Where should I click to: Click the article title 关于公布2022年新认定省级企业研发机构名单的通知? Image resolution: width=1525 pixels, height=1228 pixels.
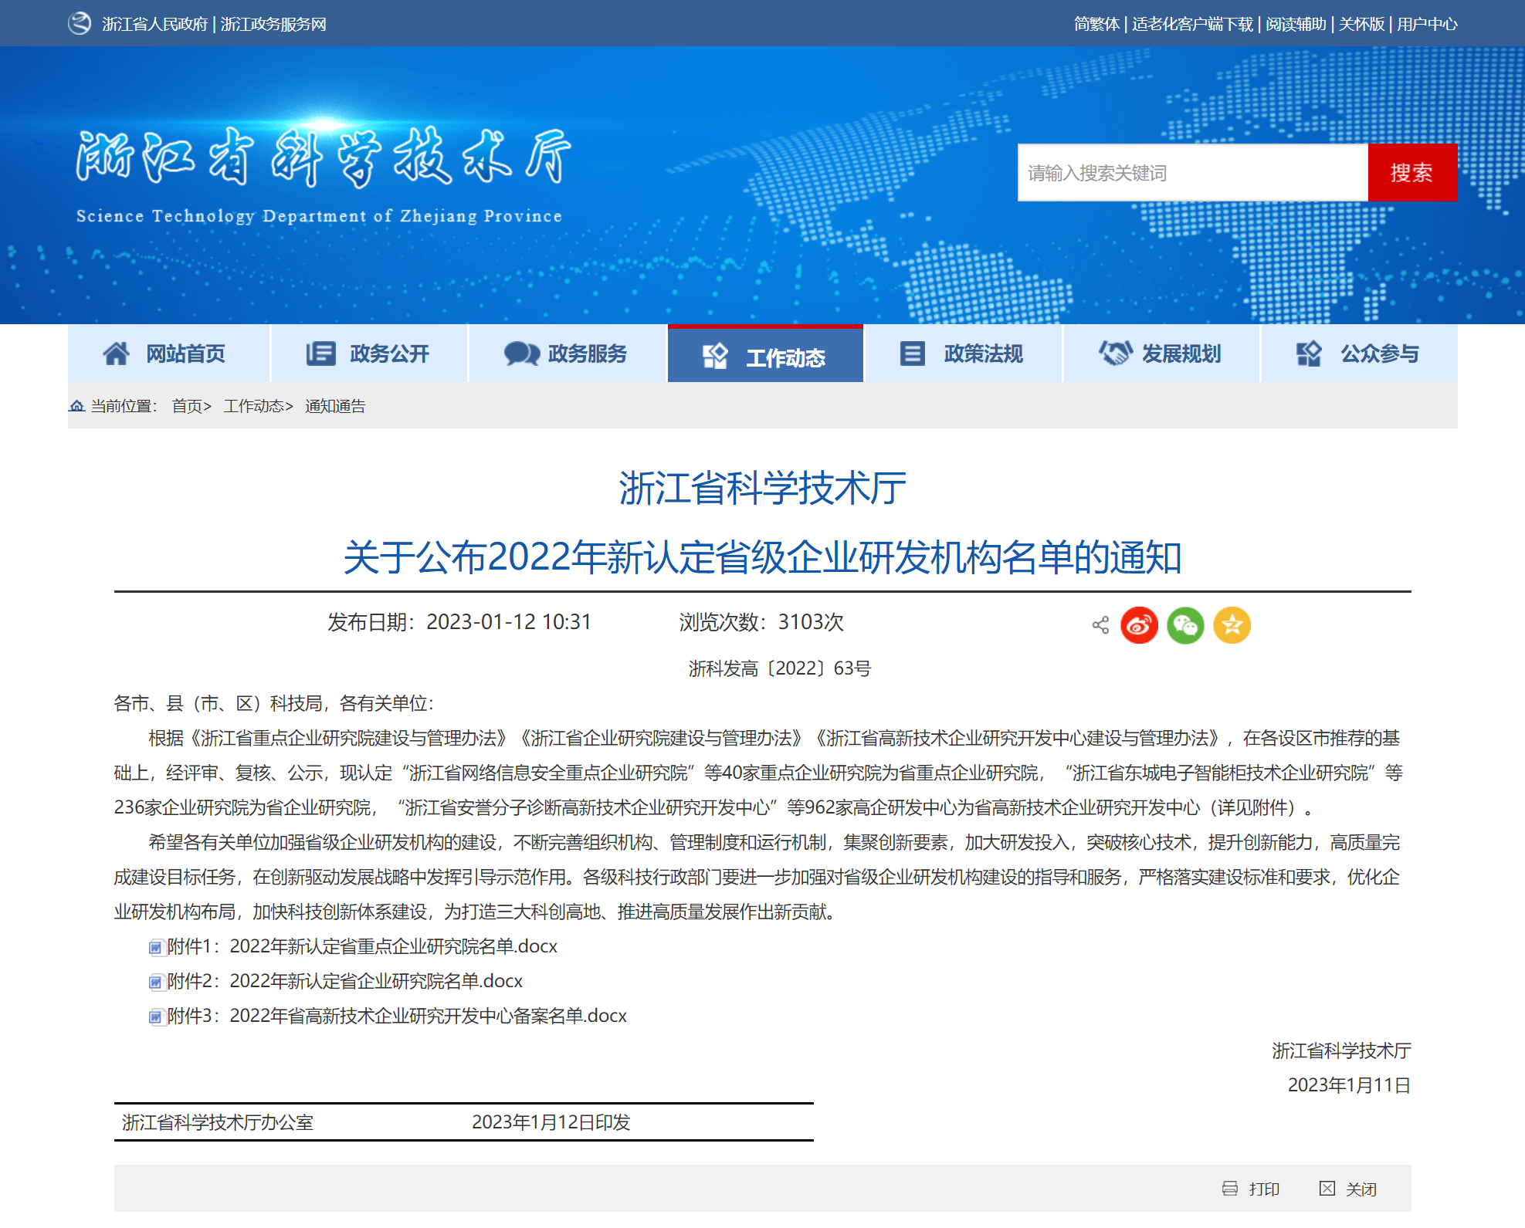coord(763,557)
